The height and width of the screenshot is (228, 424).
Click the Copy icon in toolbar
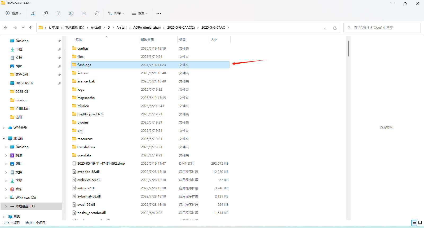pyautogui.click(x=46, y=13)
